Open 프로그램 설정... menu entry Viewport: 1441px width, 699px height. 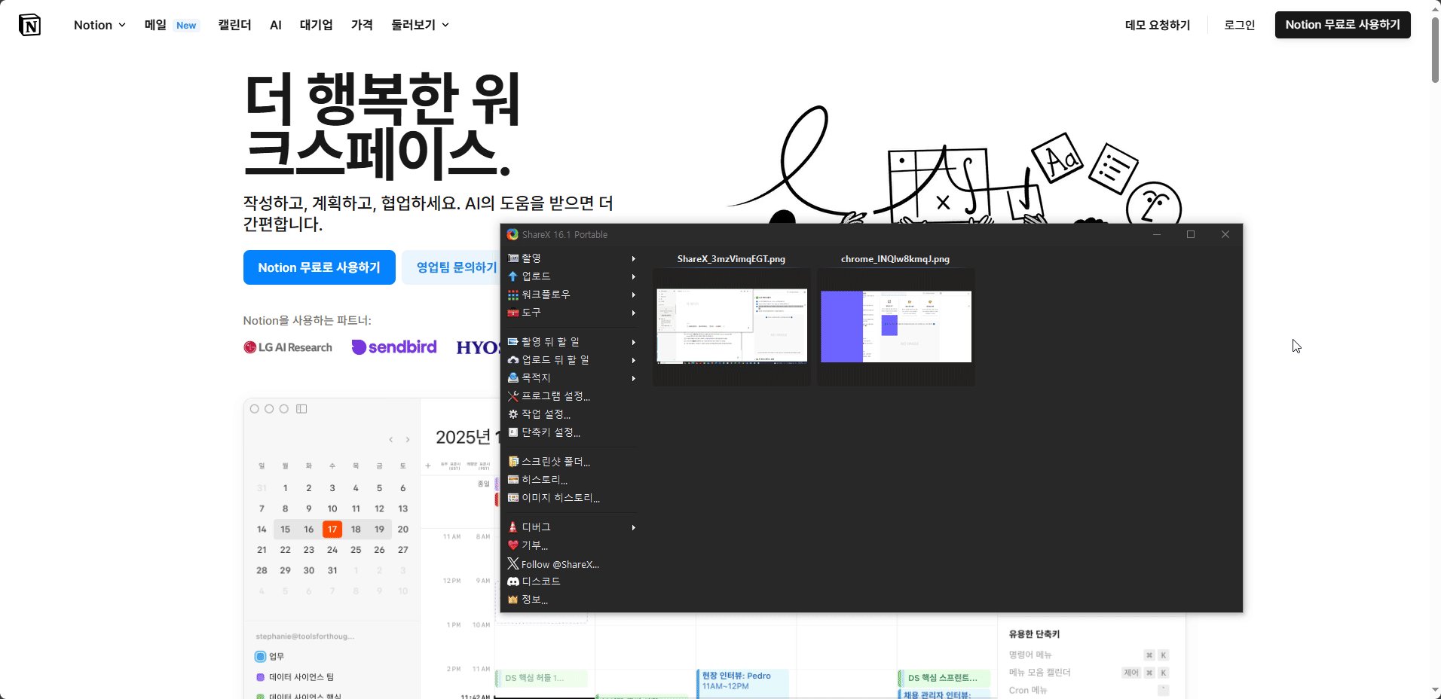click(x=556, y=396)
